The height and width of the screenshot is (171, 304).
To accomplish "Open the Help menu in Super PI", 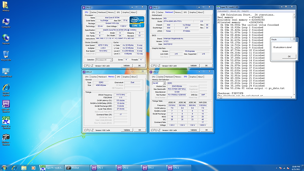I will coord(245,11).
